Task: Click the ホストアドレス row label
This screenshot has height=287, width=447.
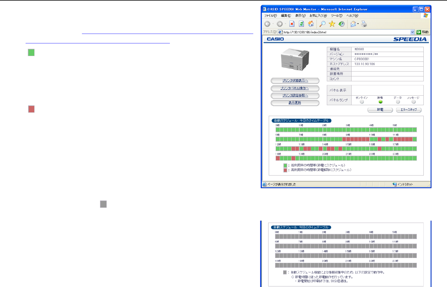Action: pos(339,64)
